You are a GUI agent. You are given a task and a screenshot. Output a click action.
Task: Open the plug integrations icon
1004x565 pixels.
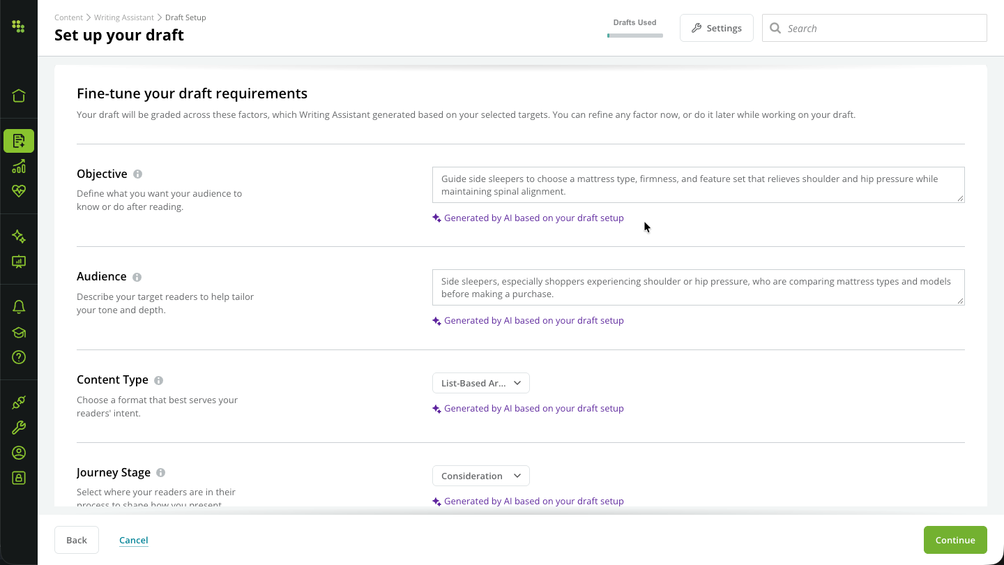click(19, 402)
